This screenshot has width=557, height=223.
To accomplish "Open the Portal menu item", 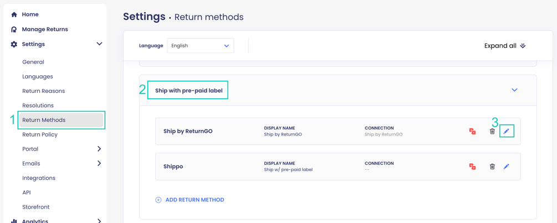I will [30, 149].
